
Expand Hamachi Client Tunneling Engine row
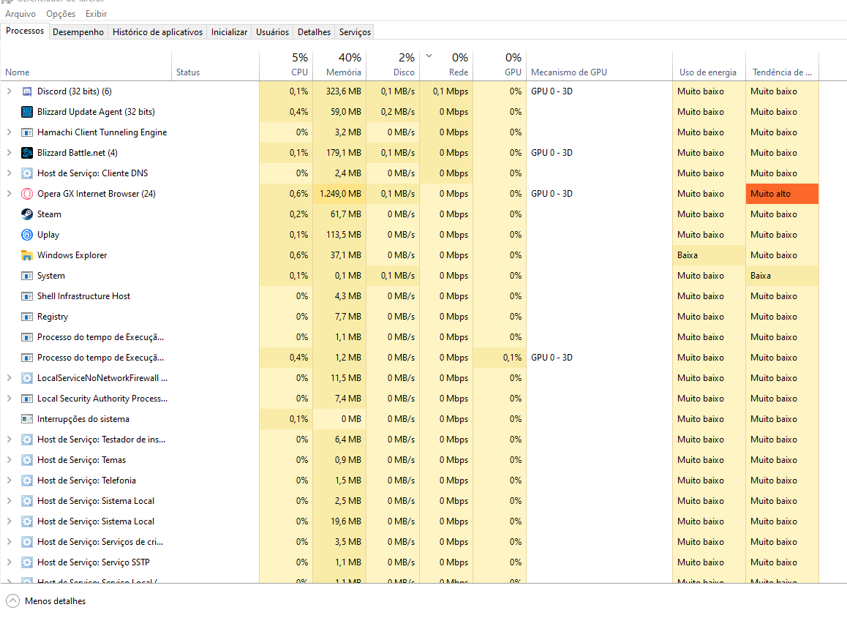(10, 132)
